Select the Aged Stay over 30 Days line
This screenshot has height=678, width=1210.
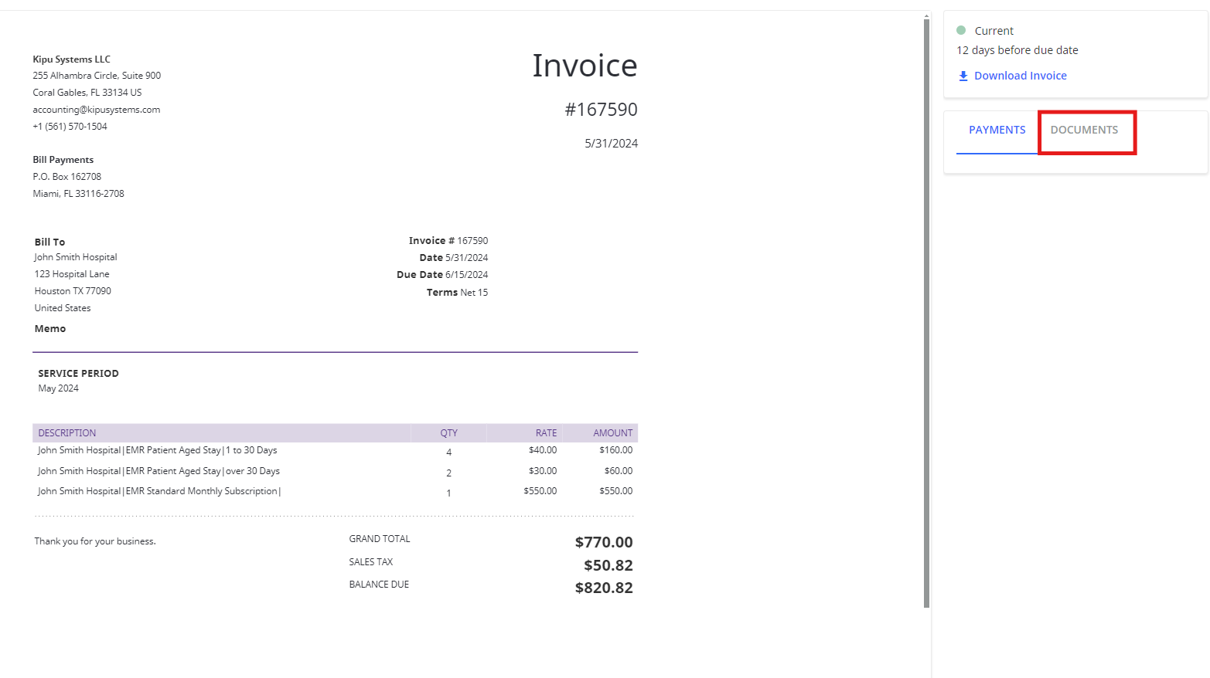(158, 471)
